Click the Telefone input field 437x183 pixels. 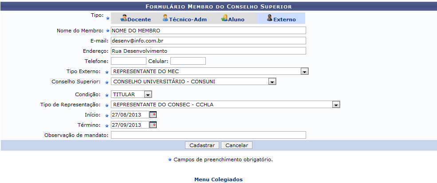click(x=128, y=61)
